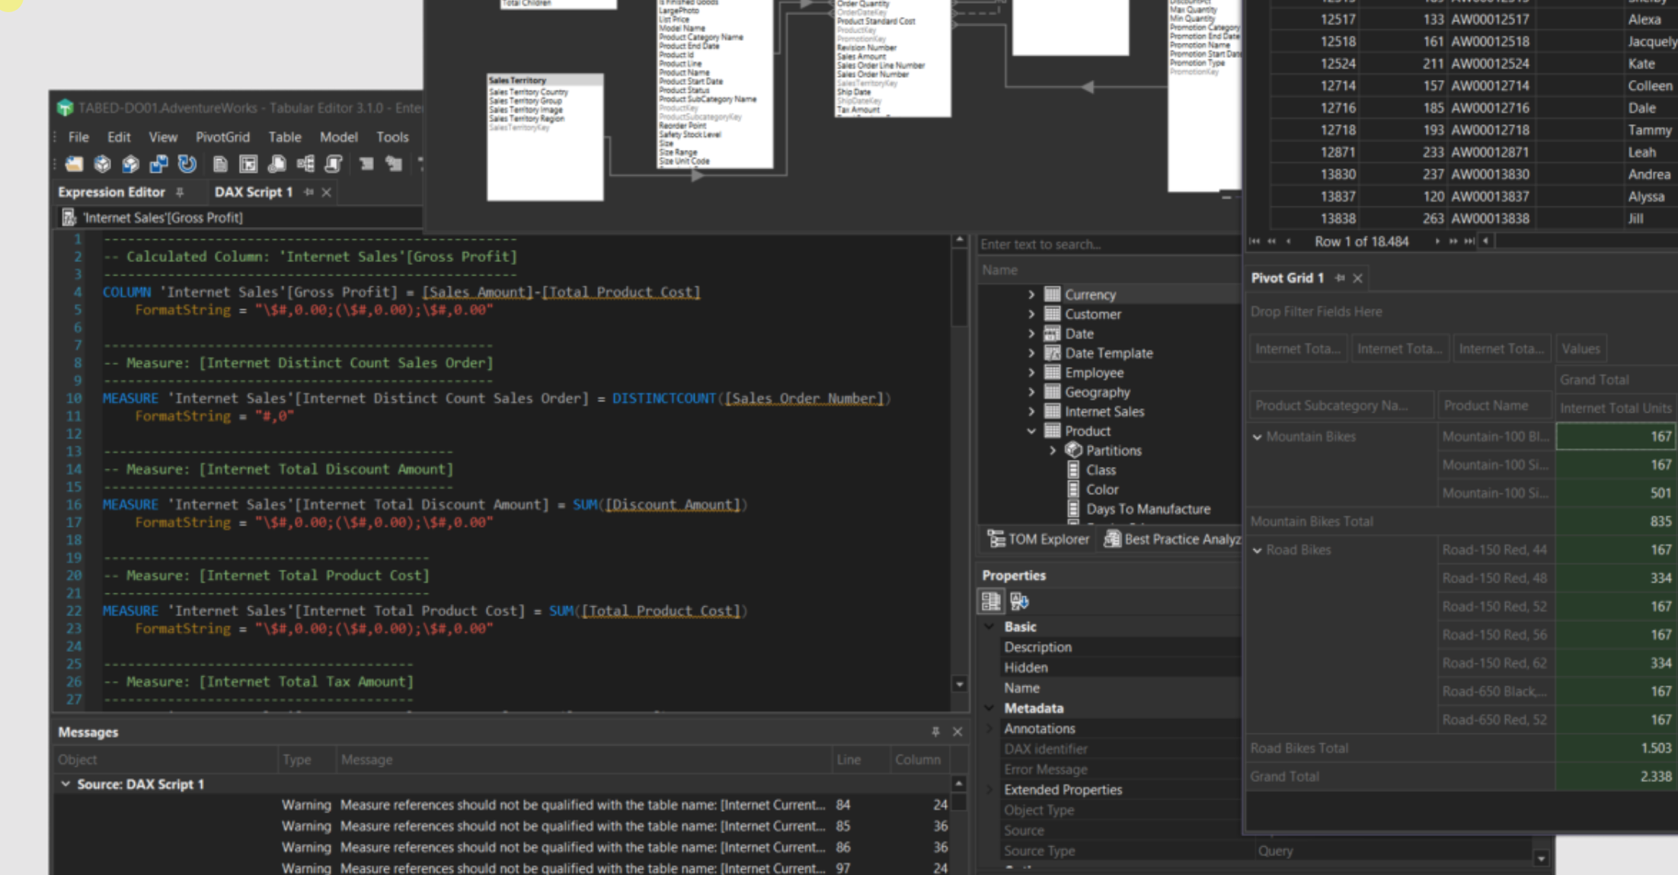The width and height of the screenshot is (1678, 875).
Task: Collapse the Product table node
Action: pos(1031,431)
